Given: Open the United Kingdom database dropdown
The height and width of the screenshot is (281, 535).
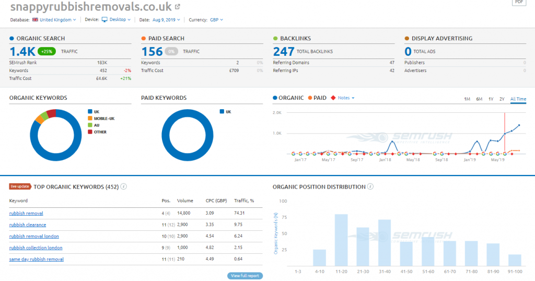Looking at the screenshot, I should pos(57,20).
